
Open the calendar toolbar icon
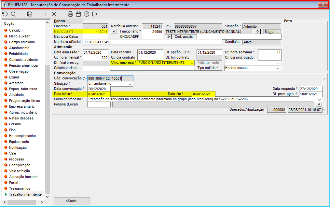click(78, 14)
